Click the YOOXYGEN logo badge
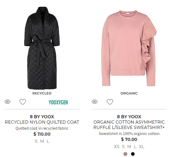 click(x=58, y=102)
